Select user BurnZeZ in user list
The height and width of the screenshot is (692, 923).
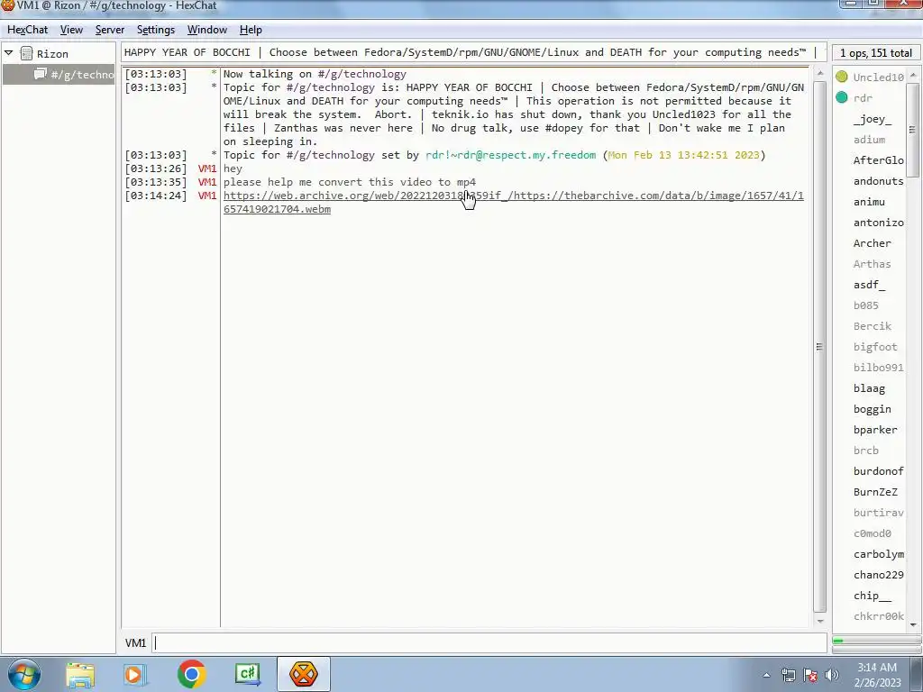click(875, 492)
